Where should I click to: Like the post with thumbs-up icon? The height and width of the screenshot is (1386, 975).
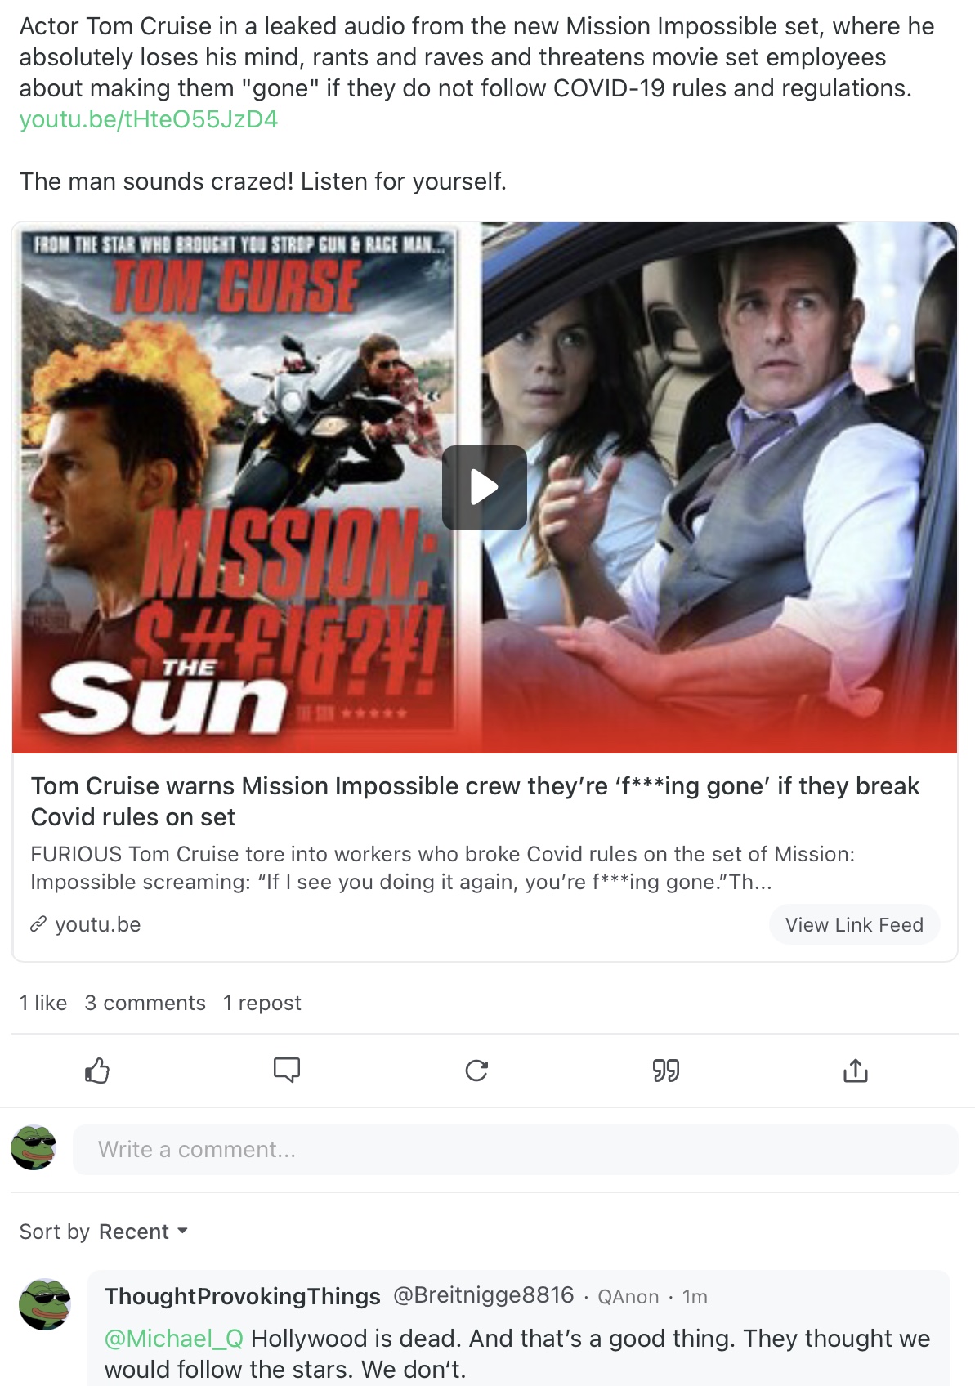pyautogui.click(x=97, y=1070)
